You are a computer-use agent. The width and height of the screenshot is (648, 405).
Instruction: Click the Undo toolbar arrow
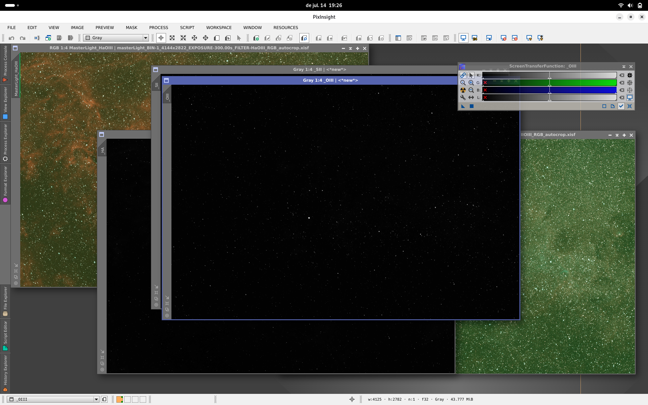coord(11,38)
